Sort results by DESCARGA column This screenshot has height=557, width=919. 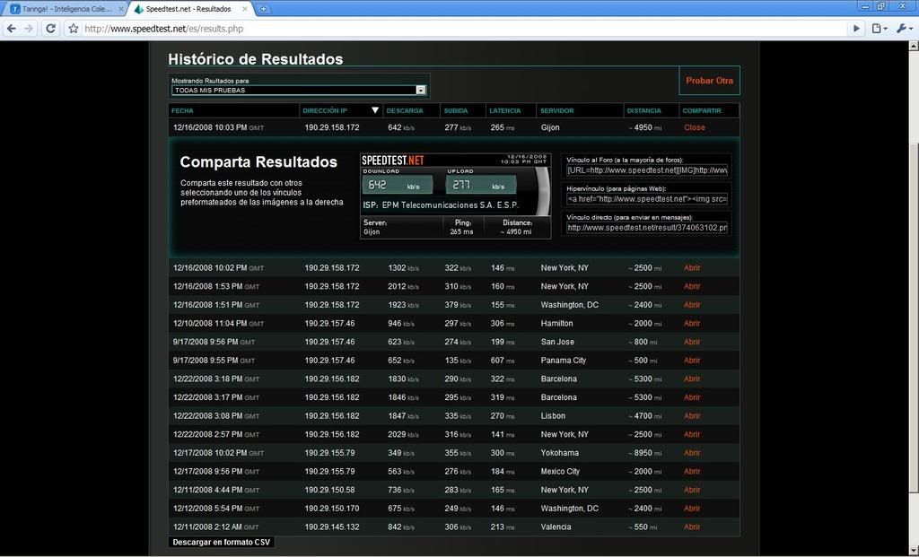click(405, 110)
